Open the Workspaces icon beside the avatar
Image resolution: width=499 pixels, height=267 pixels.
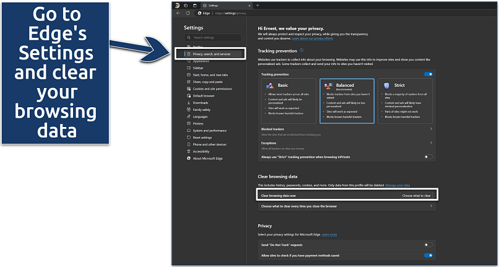tap(186, 6)
